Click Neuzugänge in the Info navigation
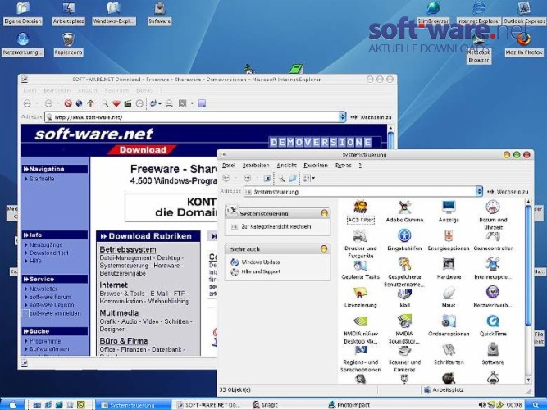This screenshot has width=547, height=410. pos(46,245)
